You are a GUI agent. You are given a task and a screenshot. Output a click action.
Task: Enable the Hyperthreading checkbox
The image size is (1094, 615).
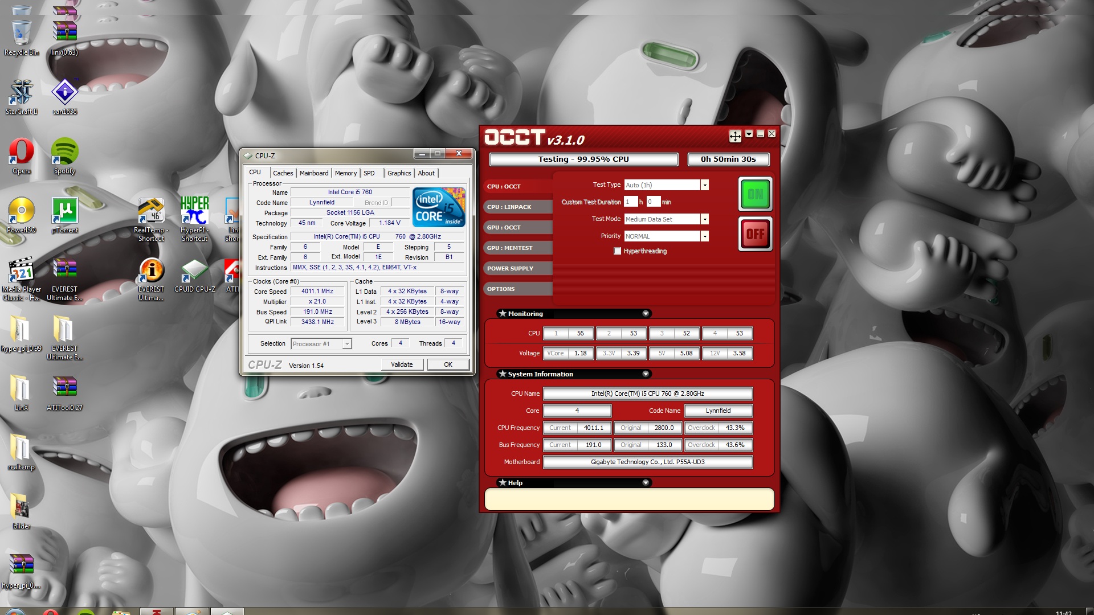(617, 251)
